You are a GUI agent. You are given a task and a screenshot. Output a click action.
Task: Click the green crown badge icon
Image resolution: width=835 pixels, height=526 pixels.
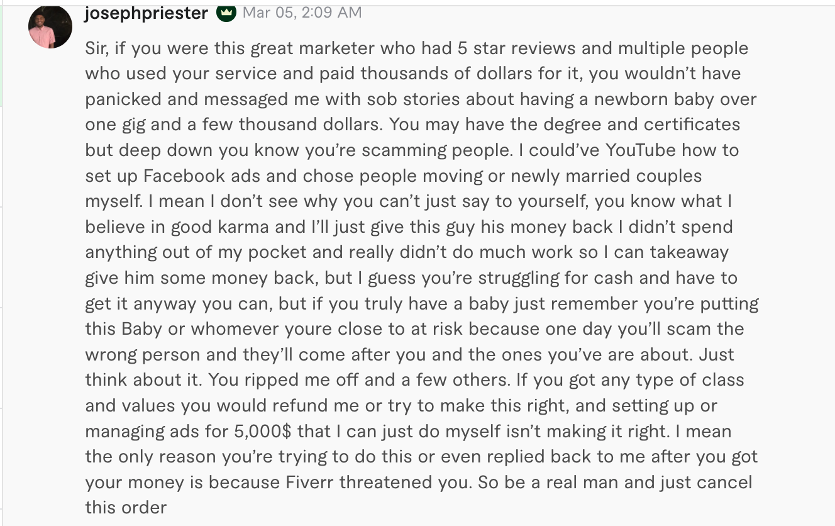(x=226, y=13)
